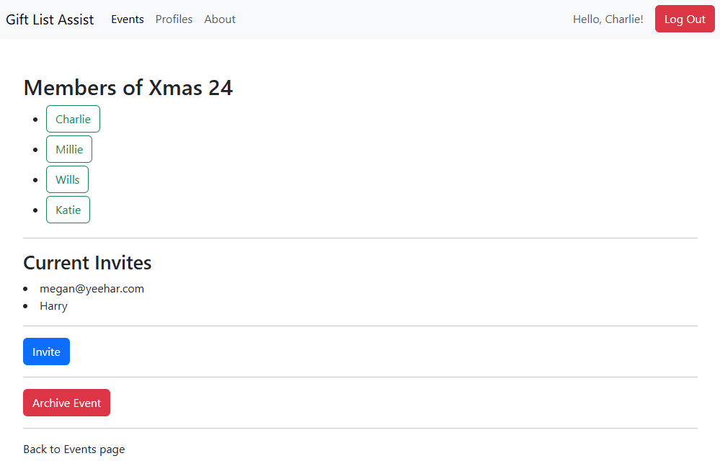
Task: Open the About page
Action: coord(220,19)
